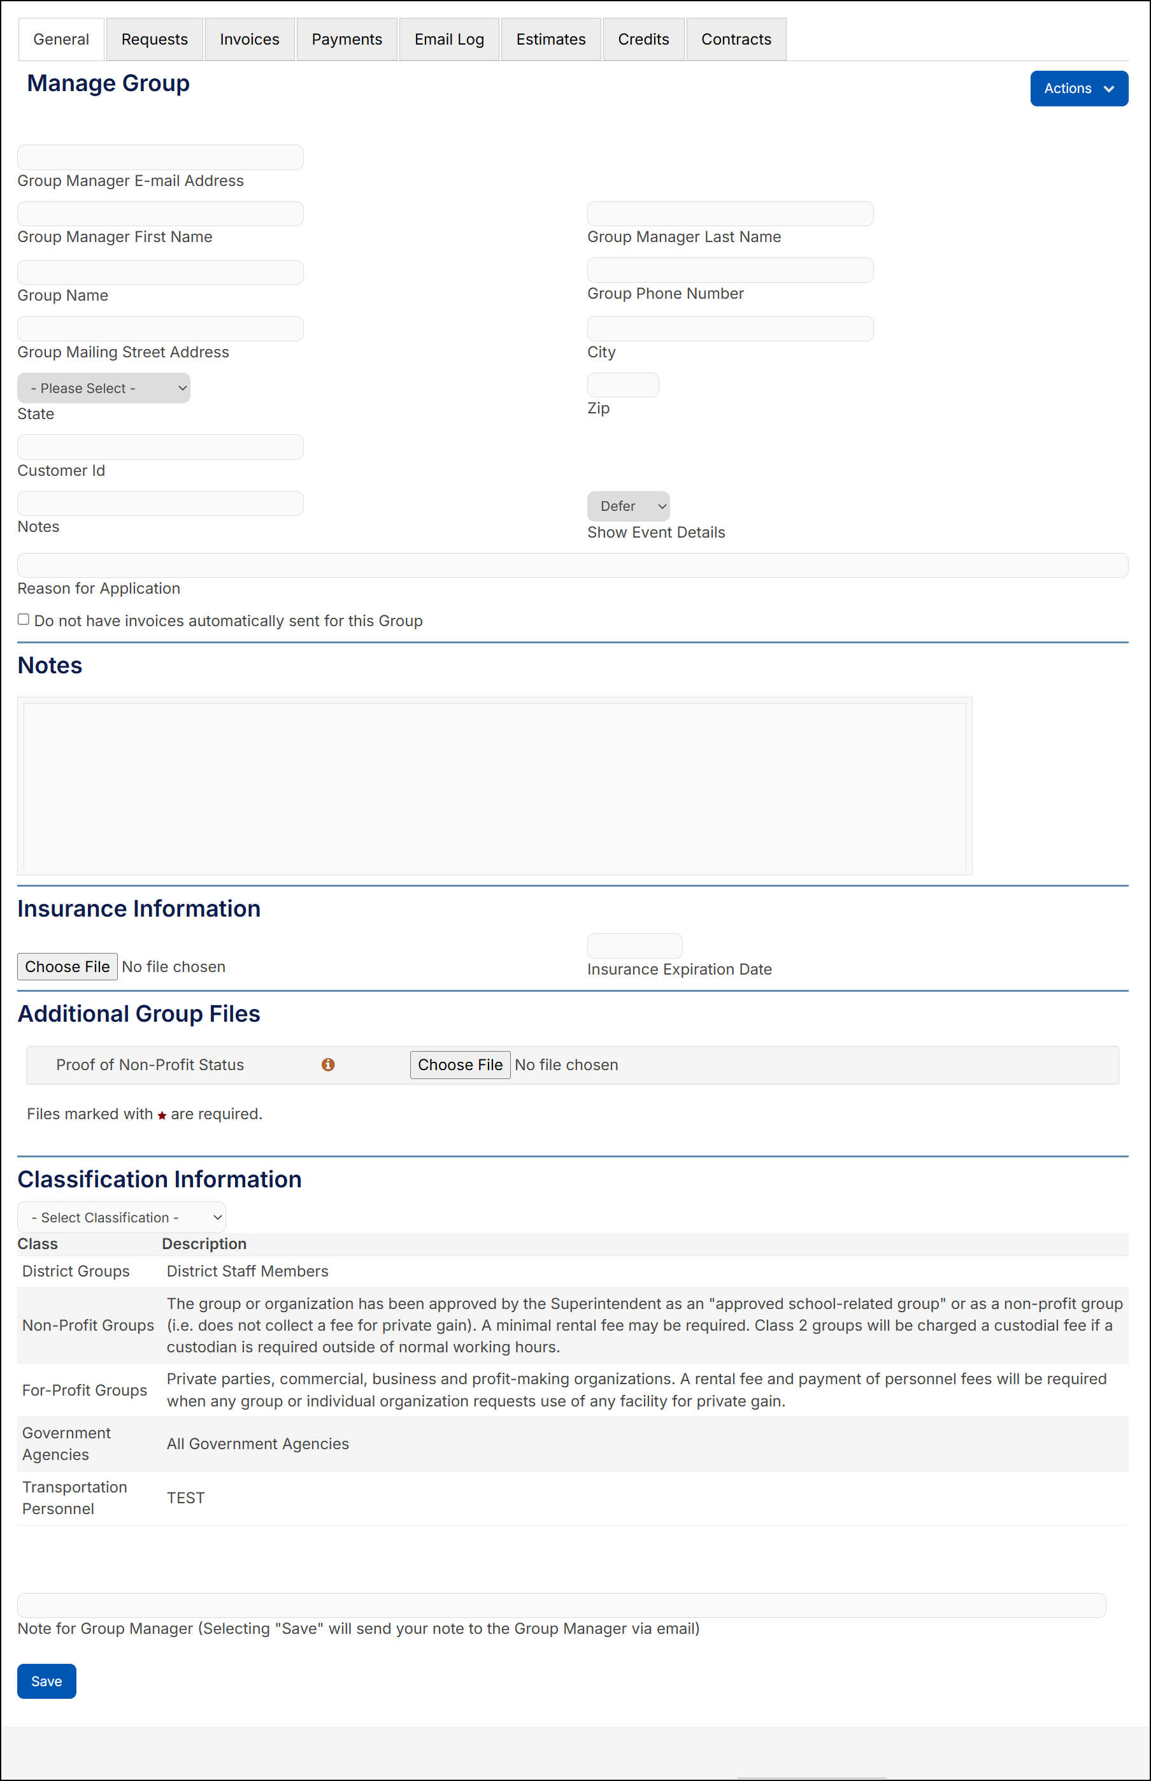1151x1781 pixels.
Task: Click into the City field
Action: pos(730,329)
